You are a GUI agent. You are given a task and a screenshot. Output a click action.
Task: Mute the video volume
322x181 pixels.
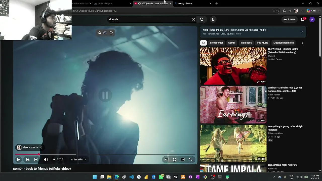(x=46, y=159)
